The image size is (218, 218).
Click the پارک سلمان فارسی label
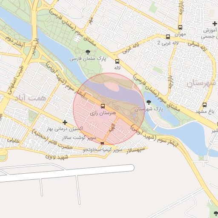point(88,59)
